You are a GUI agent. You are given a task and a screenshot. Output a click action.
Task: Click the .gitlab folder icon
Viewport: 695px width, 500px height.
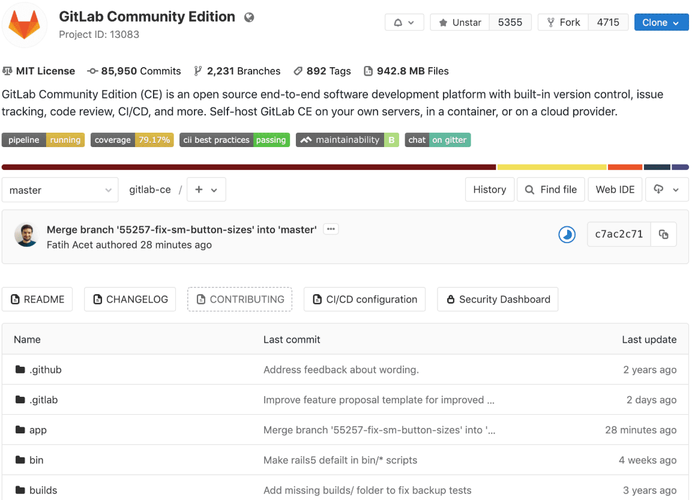point(20,399)
